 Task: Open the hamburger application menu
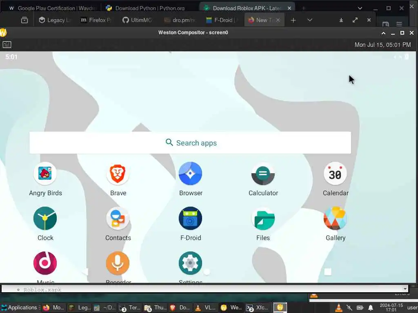pos(399,24)
